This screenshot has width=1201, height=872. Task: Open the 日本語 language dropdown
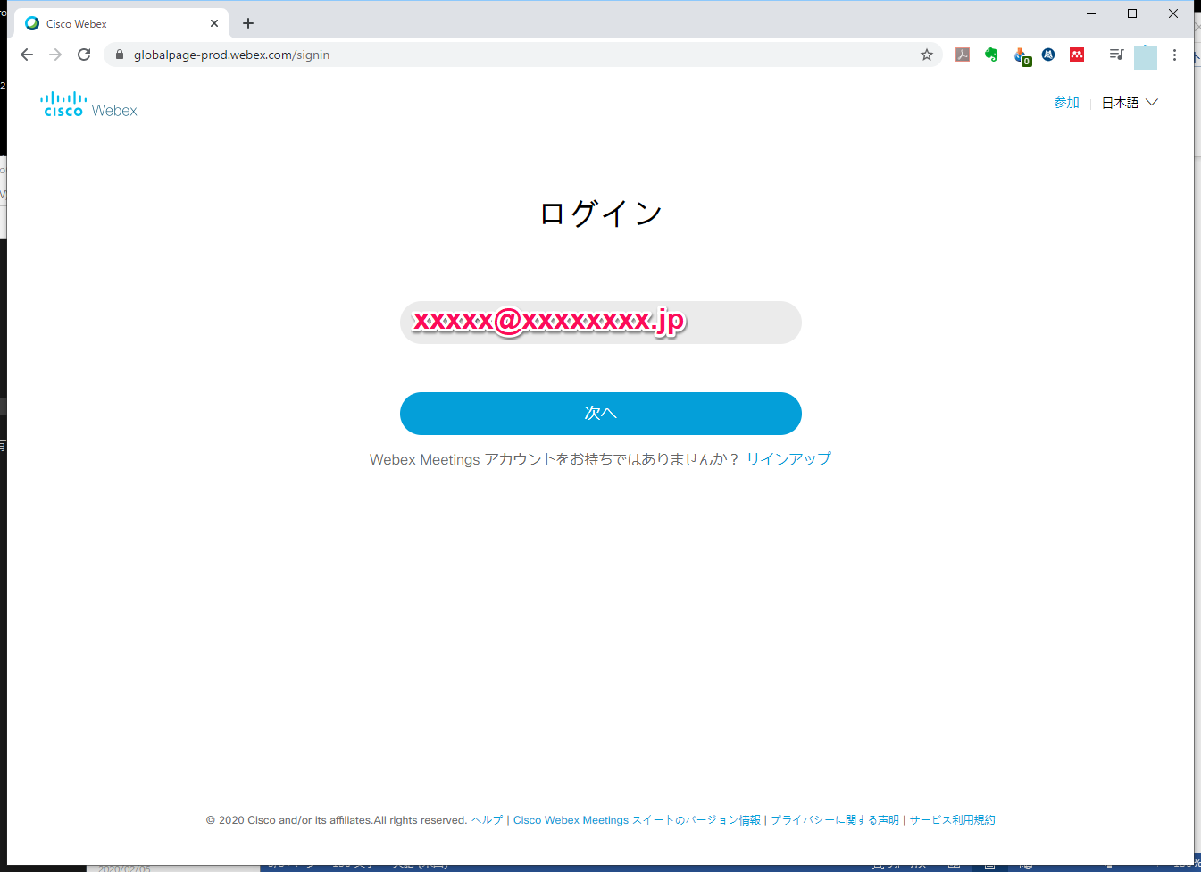click(1130, 103)
